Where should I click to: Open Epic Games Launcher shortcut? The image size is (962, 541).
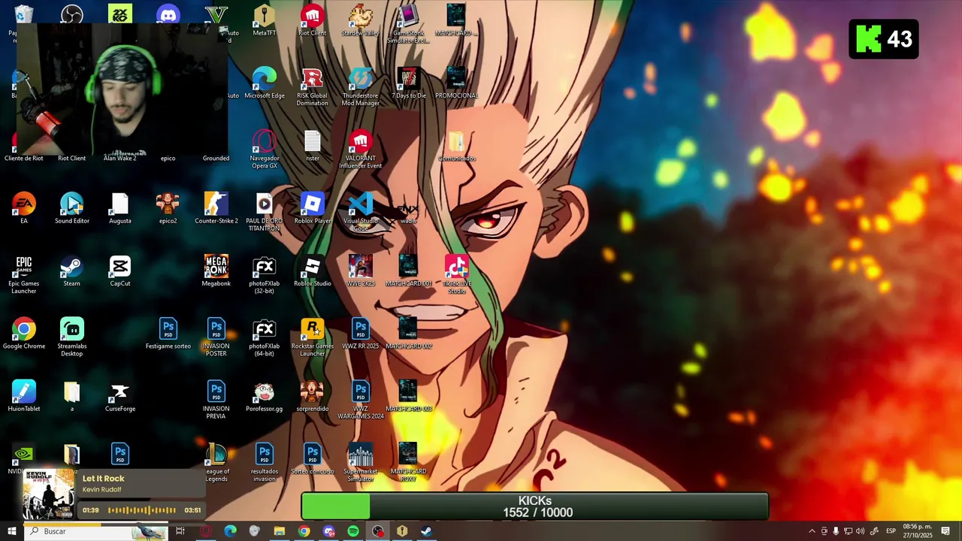point(24,274)
